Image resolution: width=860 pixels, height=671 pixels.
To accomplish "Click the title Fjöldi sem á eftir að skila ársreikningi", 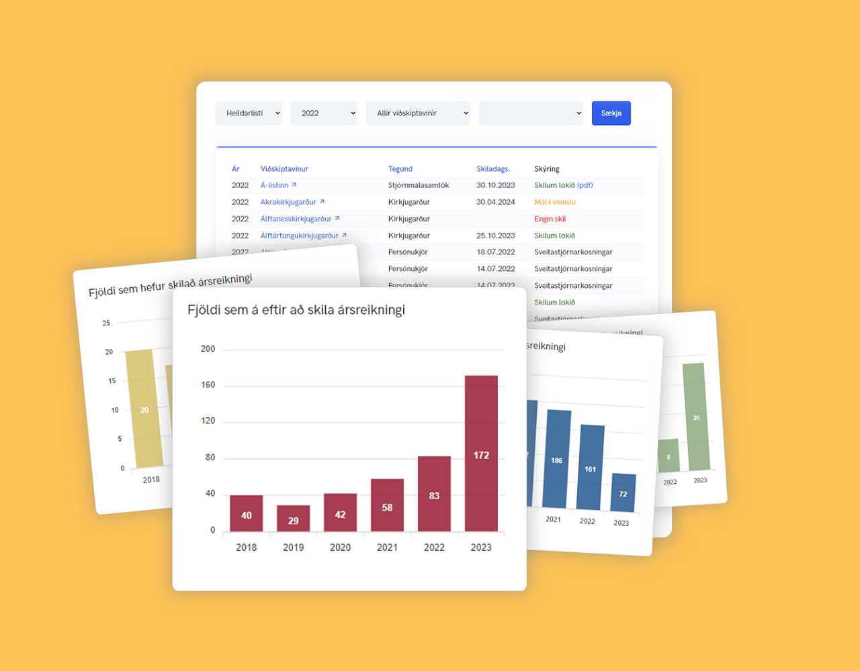I will coord(296,310).
